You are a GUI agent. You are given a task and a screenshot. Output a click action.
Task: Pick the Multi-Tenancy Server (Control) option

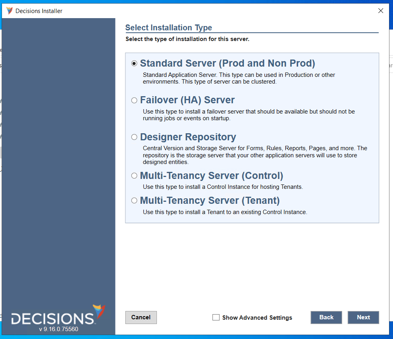click(x=134, y=175)
